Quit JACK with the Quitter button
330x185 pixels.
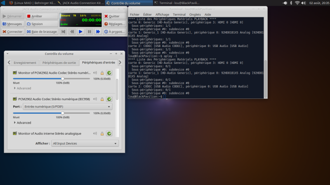coord(115,16)
